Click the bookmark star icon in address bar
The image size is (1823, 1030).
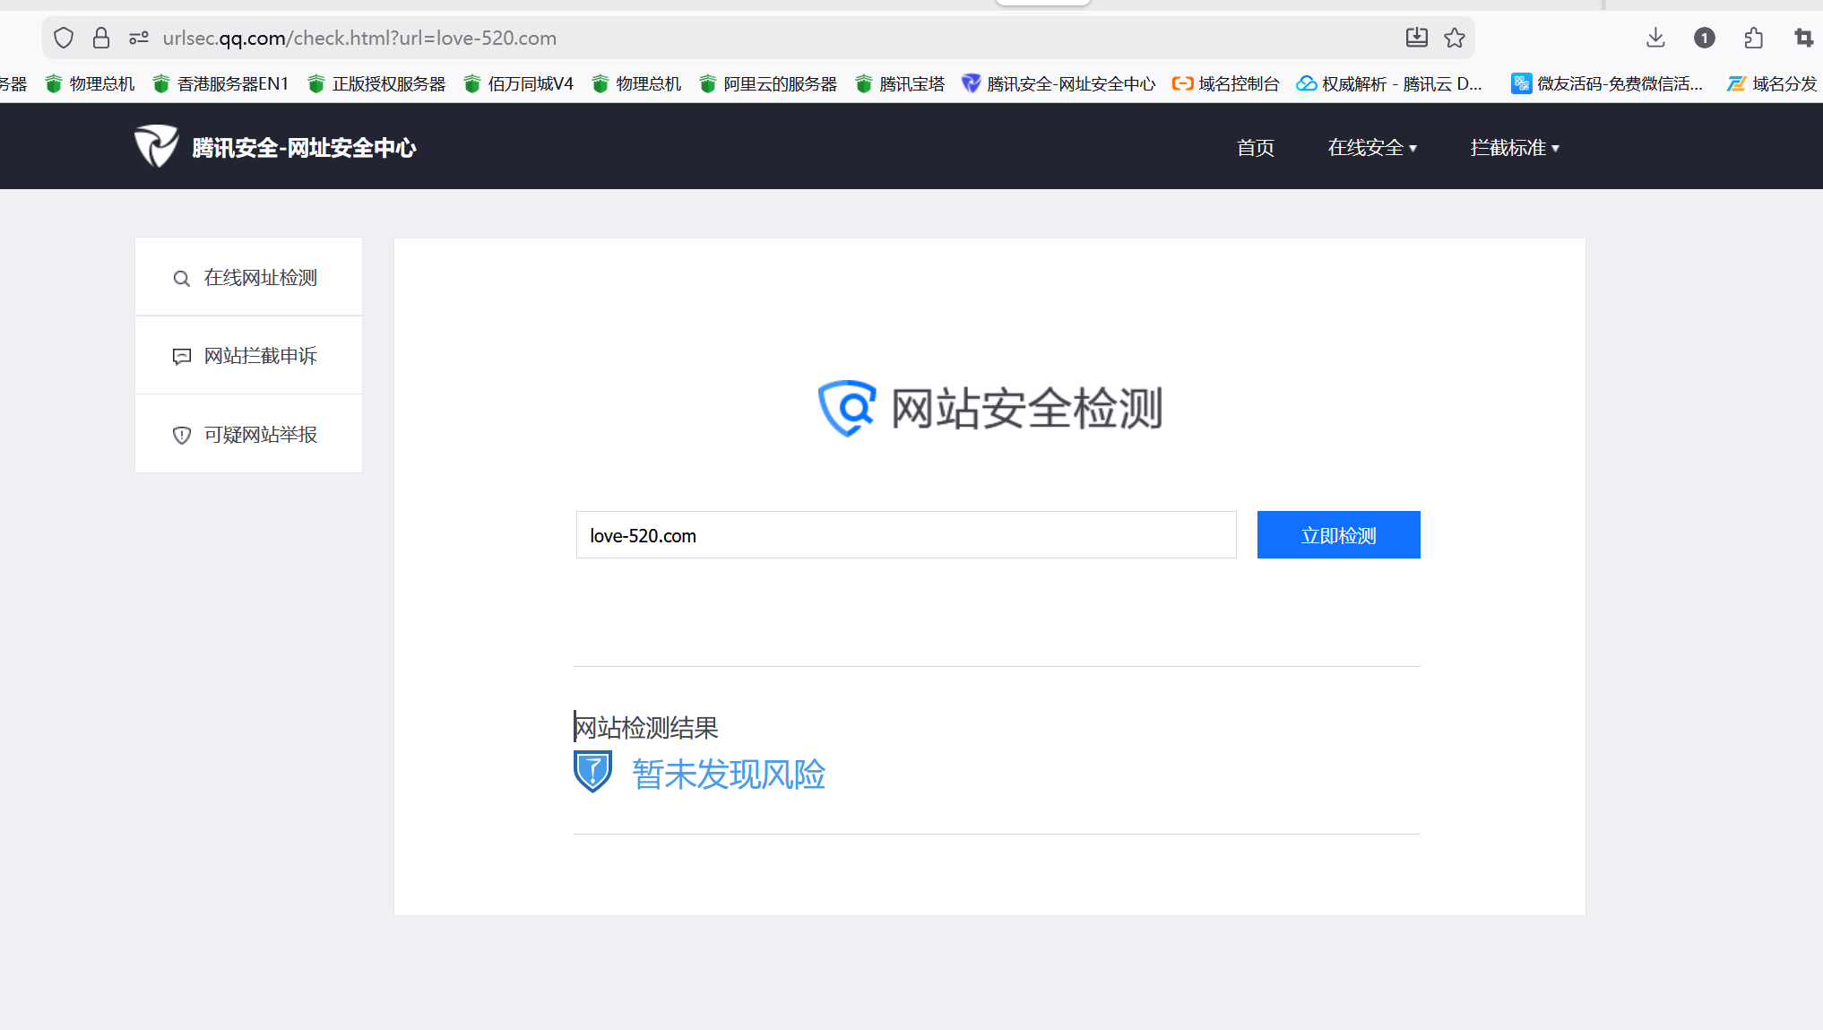[x=1455, y=38]
